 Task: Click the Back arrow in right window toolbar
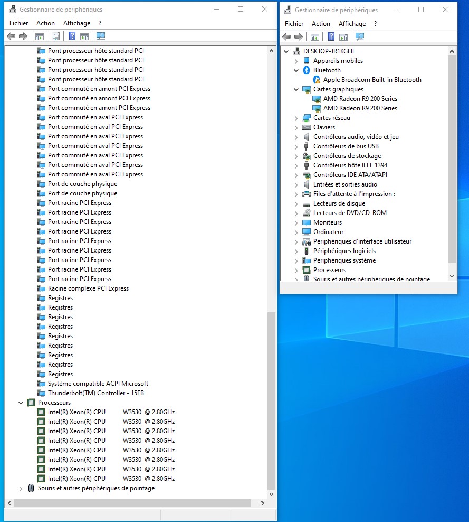tap(286, 36)
